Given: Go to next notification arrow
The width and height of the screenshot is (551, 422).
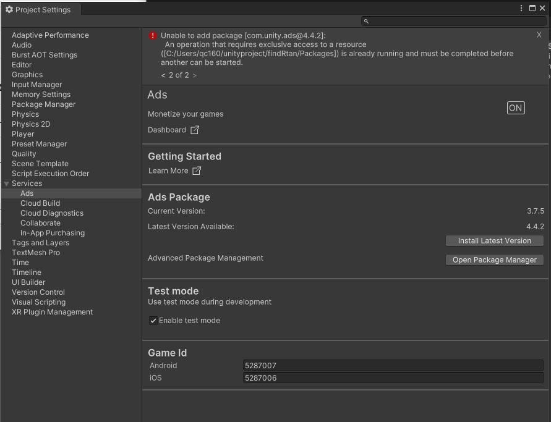Looking at the screenshot, I should click(195, 75).
